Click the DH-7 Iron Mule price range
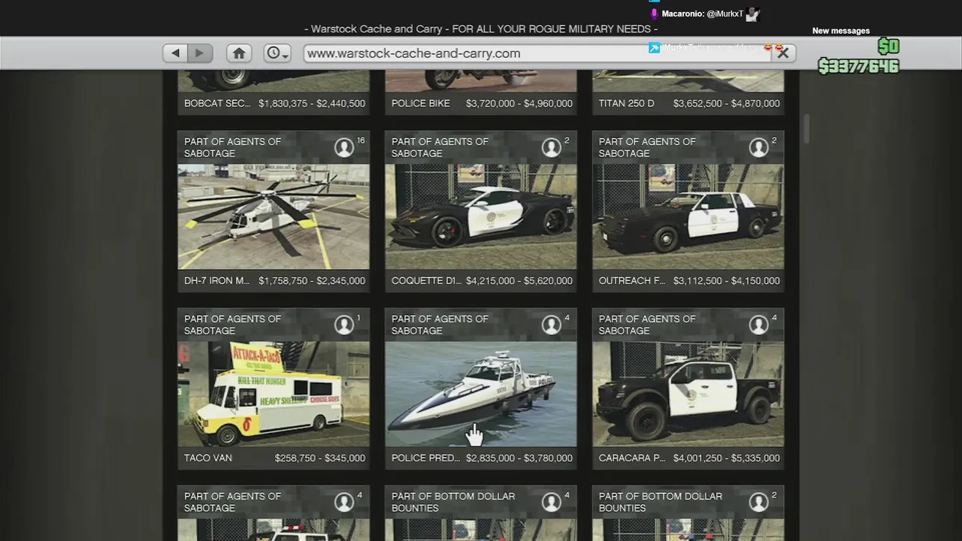 coord(312,281)
